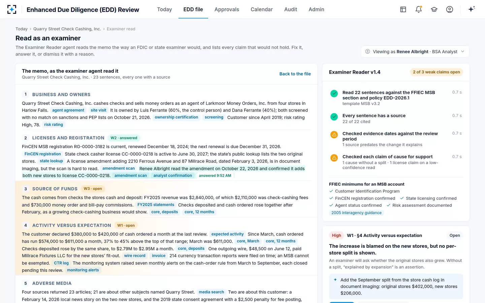Open the AI sparkle assistant icon
The width and height of the screenshot is (485, 303).
point(472,9)
